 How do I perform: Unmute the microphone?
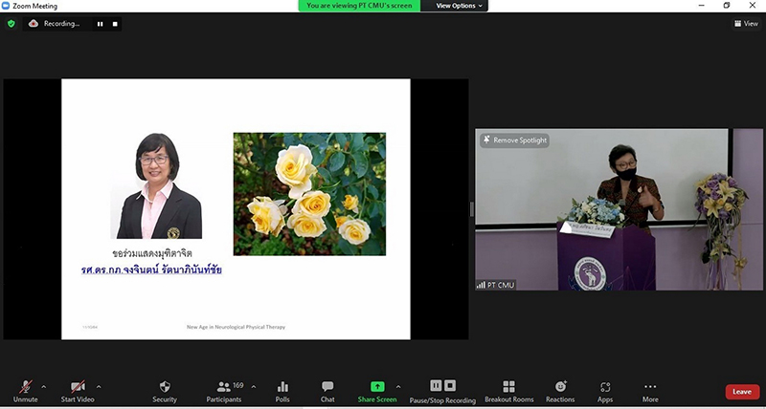(x=26, y=392)
